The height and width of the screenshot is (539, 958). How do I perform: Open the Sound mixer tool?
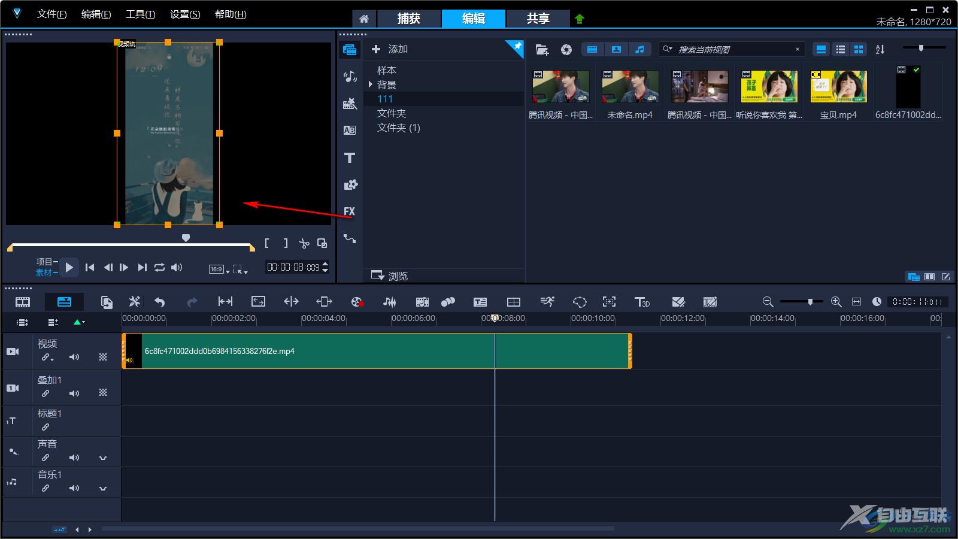[389, 302]
